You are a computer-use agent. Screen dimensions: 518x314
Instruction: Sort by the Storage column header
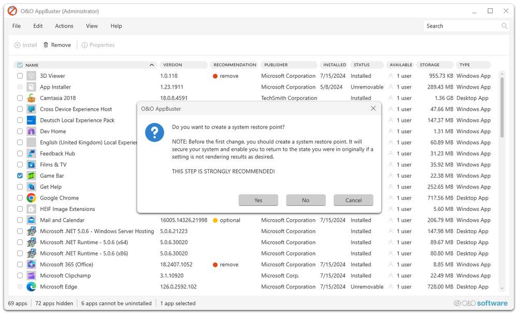click(x=435, y=65)
